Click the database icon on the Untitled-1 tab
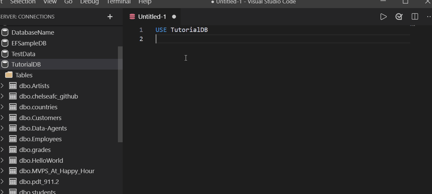Image resolution: width=432 pixels, height=194 pixels. pyautogui.click(x=131, y=16)
